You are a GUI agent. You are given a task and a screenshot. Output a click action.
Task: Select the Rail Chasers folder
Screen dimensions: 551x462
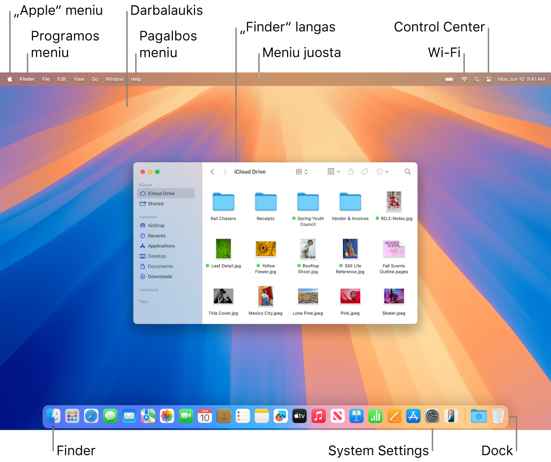(x=223, y=202)
